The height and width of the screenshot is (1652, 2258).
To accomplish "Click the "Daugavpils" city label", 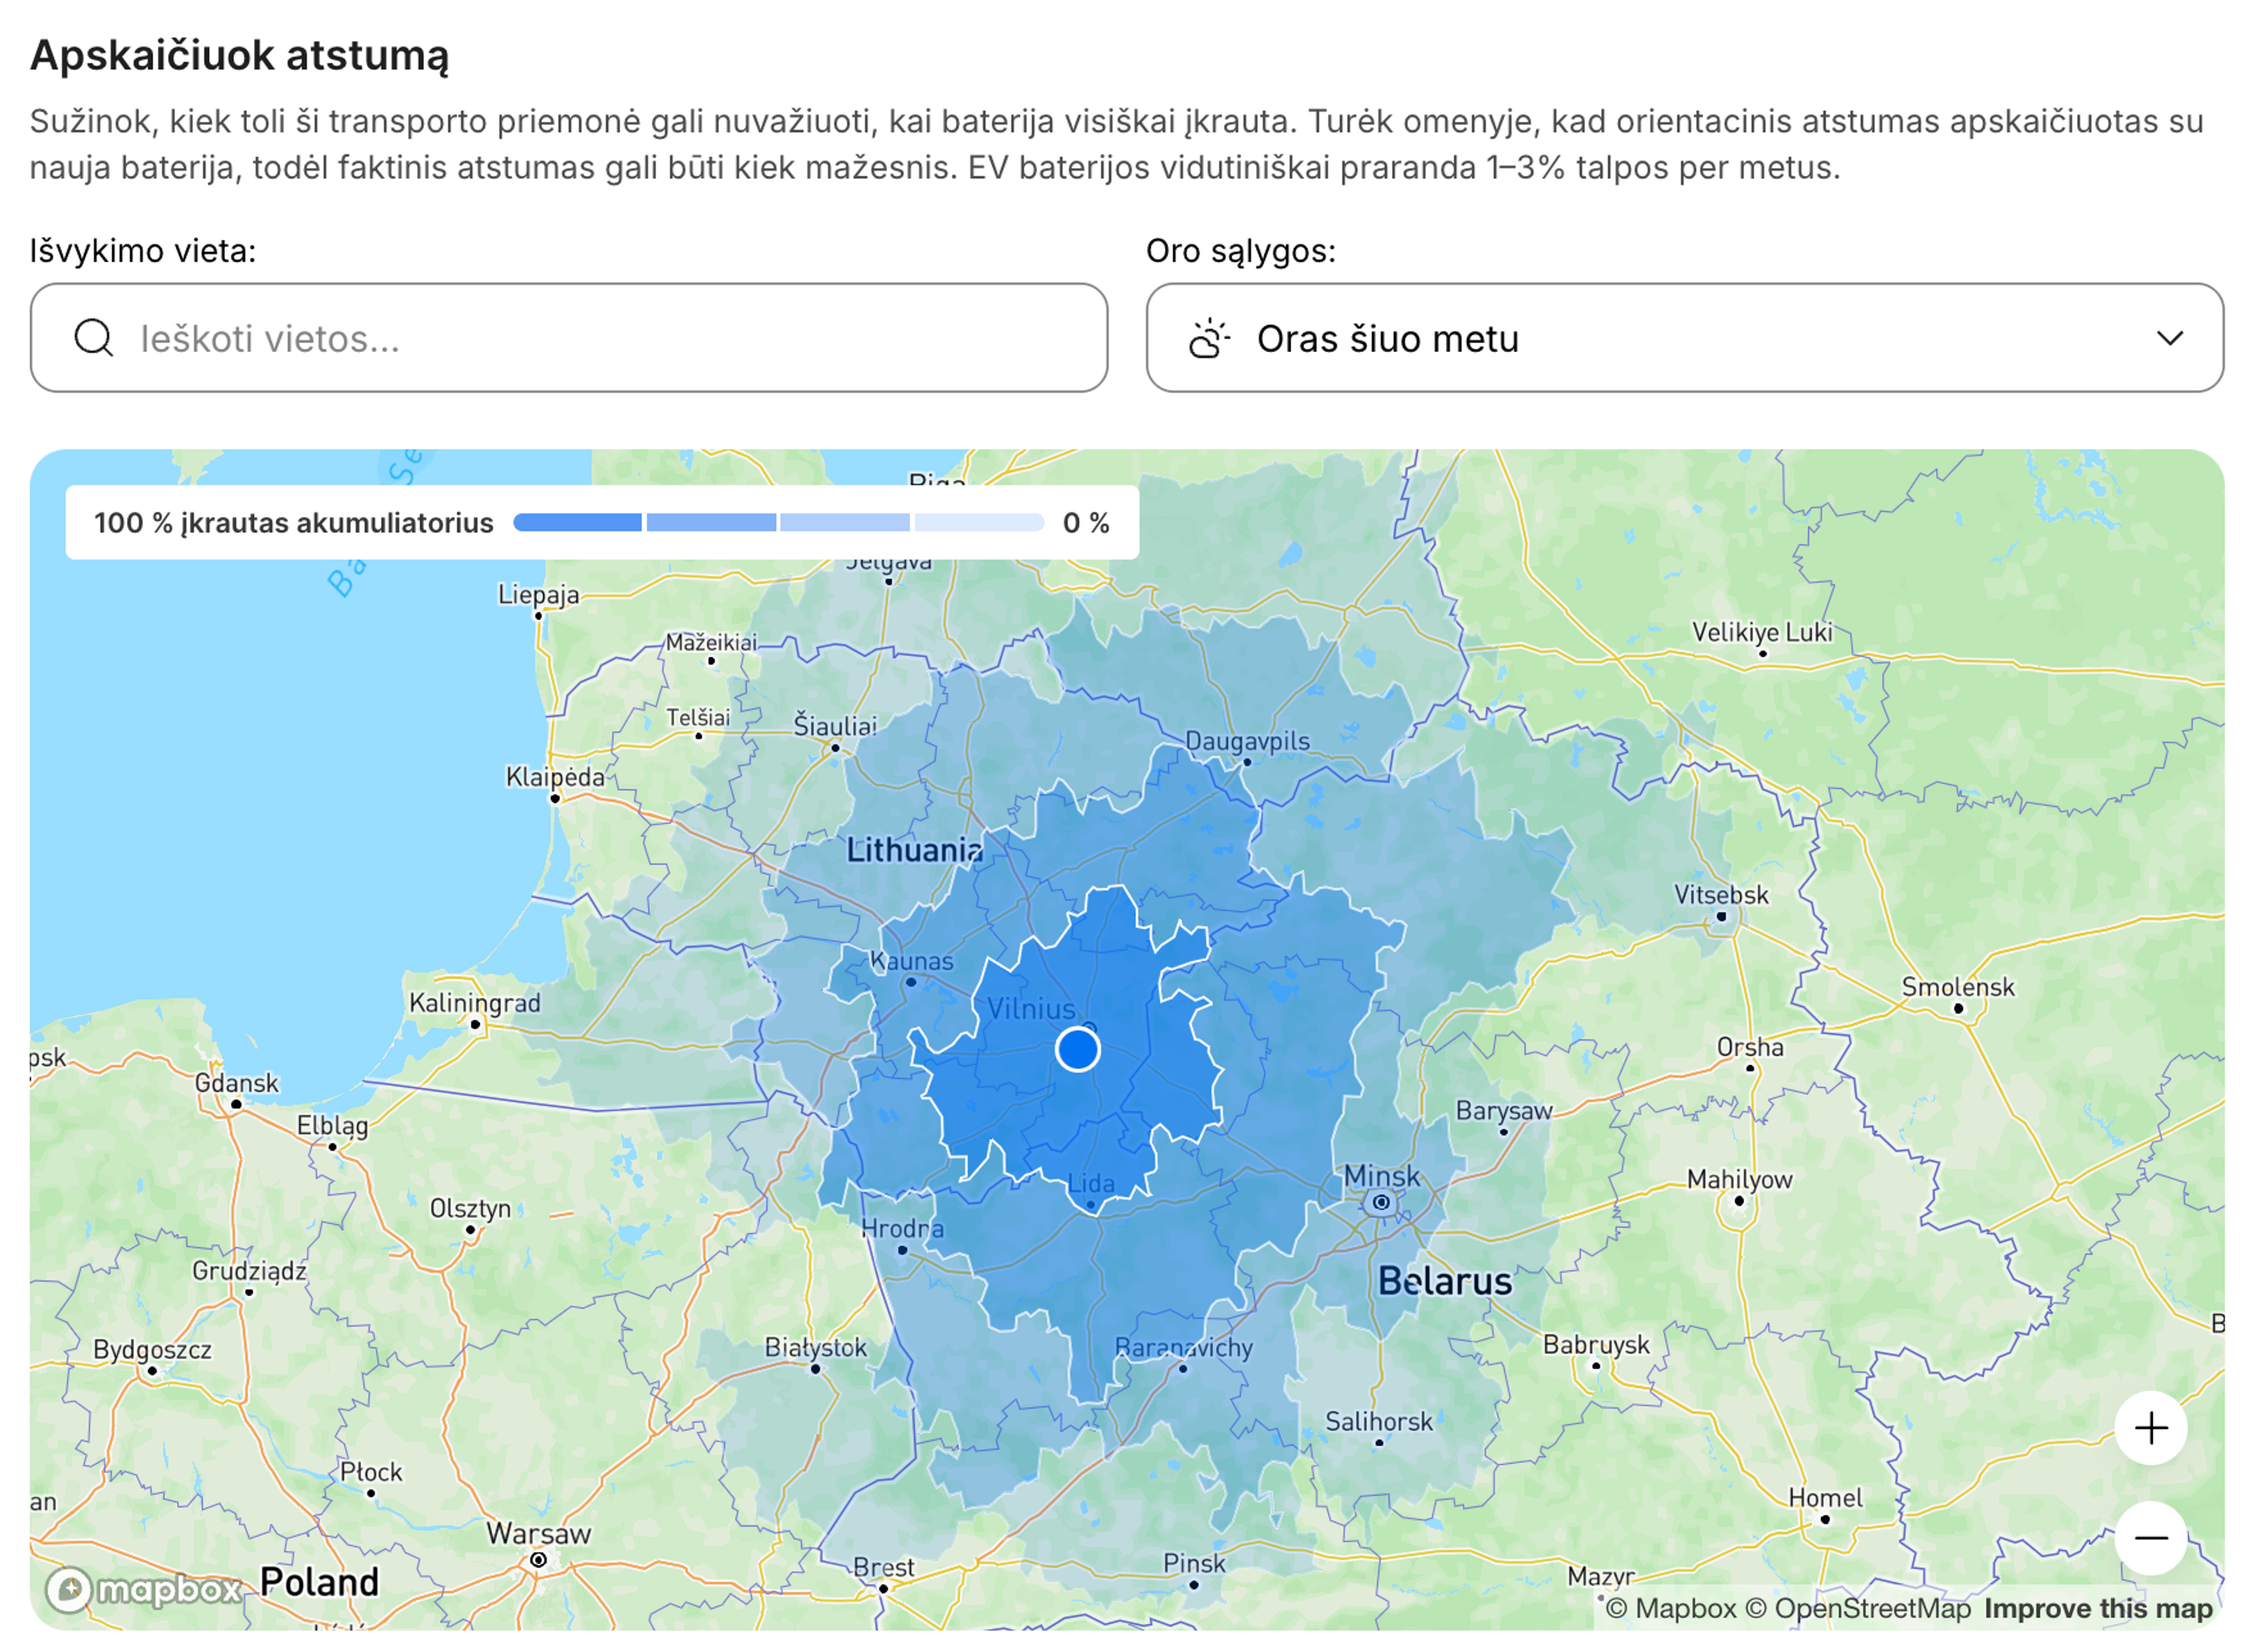I will pyautogui.click(x=1247, y=741).
